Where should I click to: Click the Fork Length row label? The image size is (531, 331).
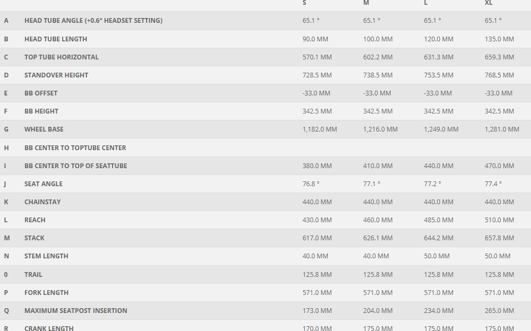(x=46, y=292)
